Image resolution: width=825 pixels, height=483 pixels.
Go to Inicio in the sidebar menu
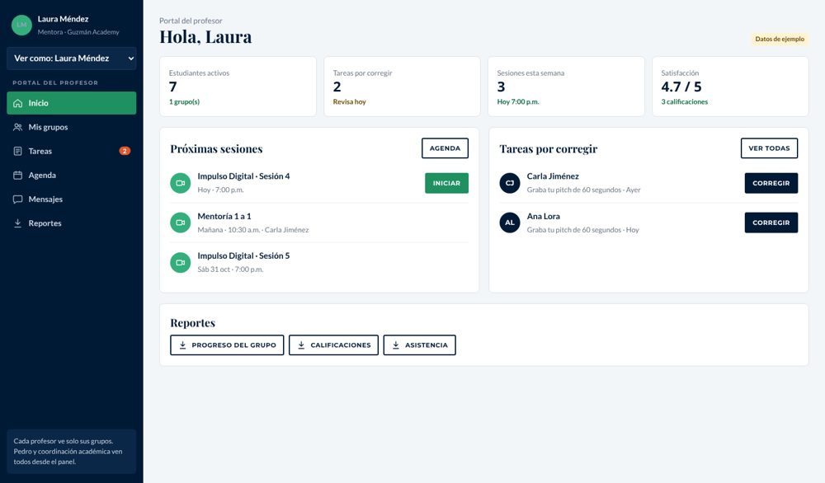pyautogui.click(x=72, y=103)
